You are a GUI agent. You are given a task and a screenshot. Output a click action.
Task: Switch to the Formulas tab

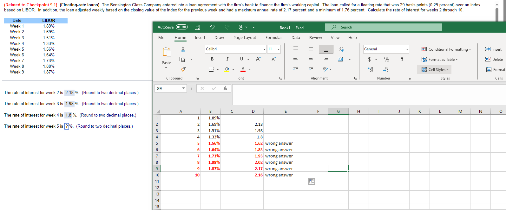[274, 37]
